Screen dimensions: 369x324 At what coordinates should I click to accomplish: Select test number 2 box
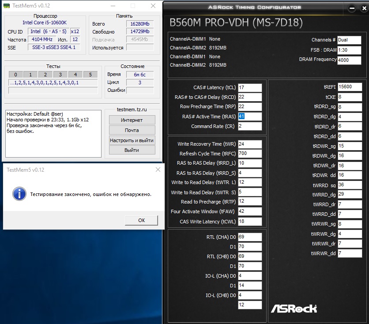point(45,75)
